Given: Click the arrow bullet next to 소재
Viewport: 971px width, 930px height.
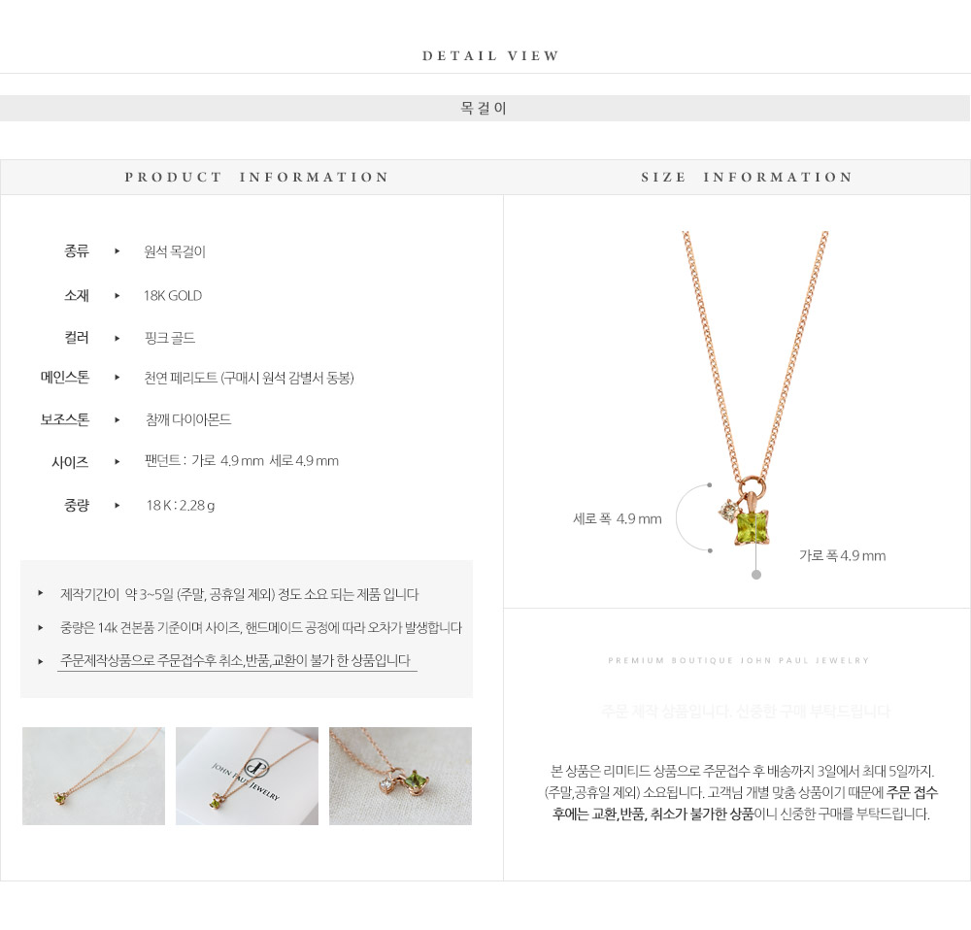Looking at the screenshot, I should coord(117,296).
